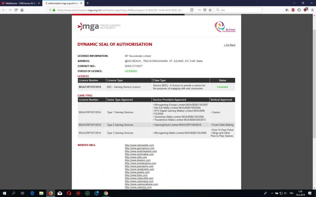Open page actions three-dots menu
The height and width of the screenshot is (197, 316).
199,10
